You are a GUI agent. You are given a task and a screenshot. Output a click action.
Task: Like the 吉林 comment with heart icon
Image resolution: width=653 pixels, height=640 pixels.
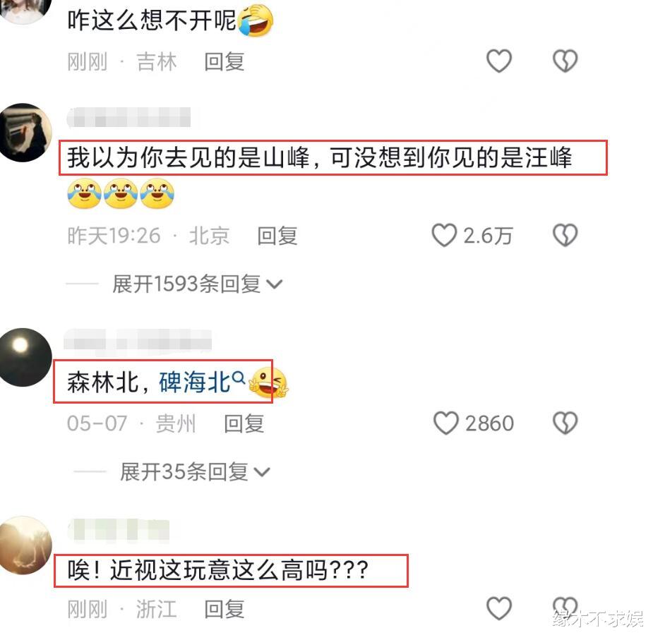pyautogui.click(x=498, y=61)
